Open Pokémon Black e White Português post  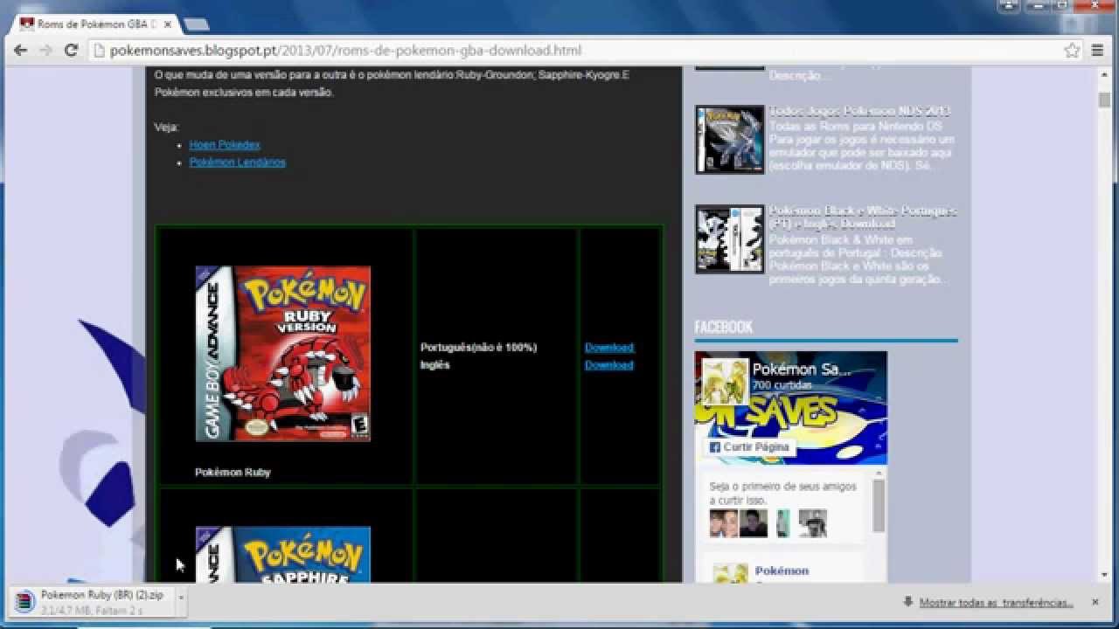tap(863, 217)
